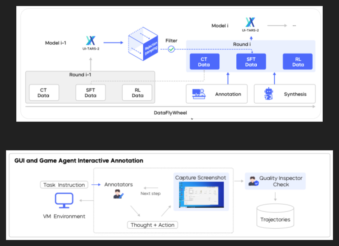Select the blue SFT Data box in Round i
The width and height of the screenshot is (339, 246).
(251, 62)
